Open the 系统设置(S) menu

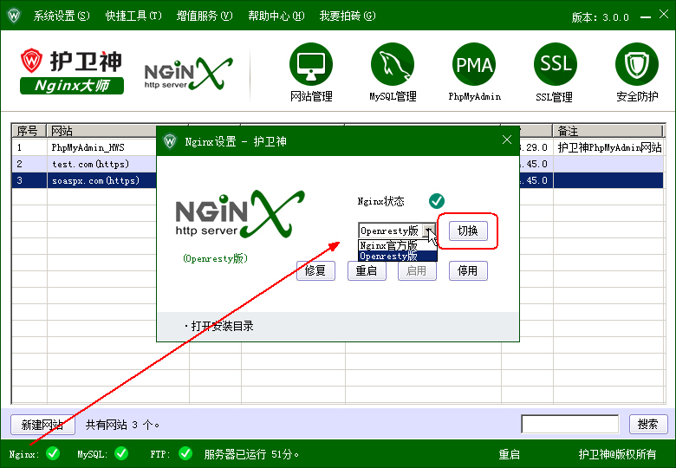(x=62, y=16)
